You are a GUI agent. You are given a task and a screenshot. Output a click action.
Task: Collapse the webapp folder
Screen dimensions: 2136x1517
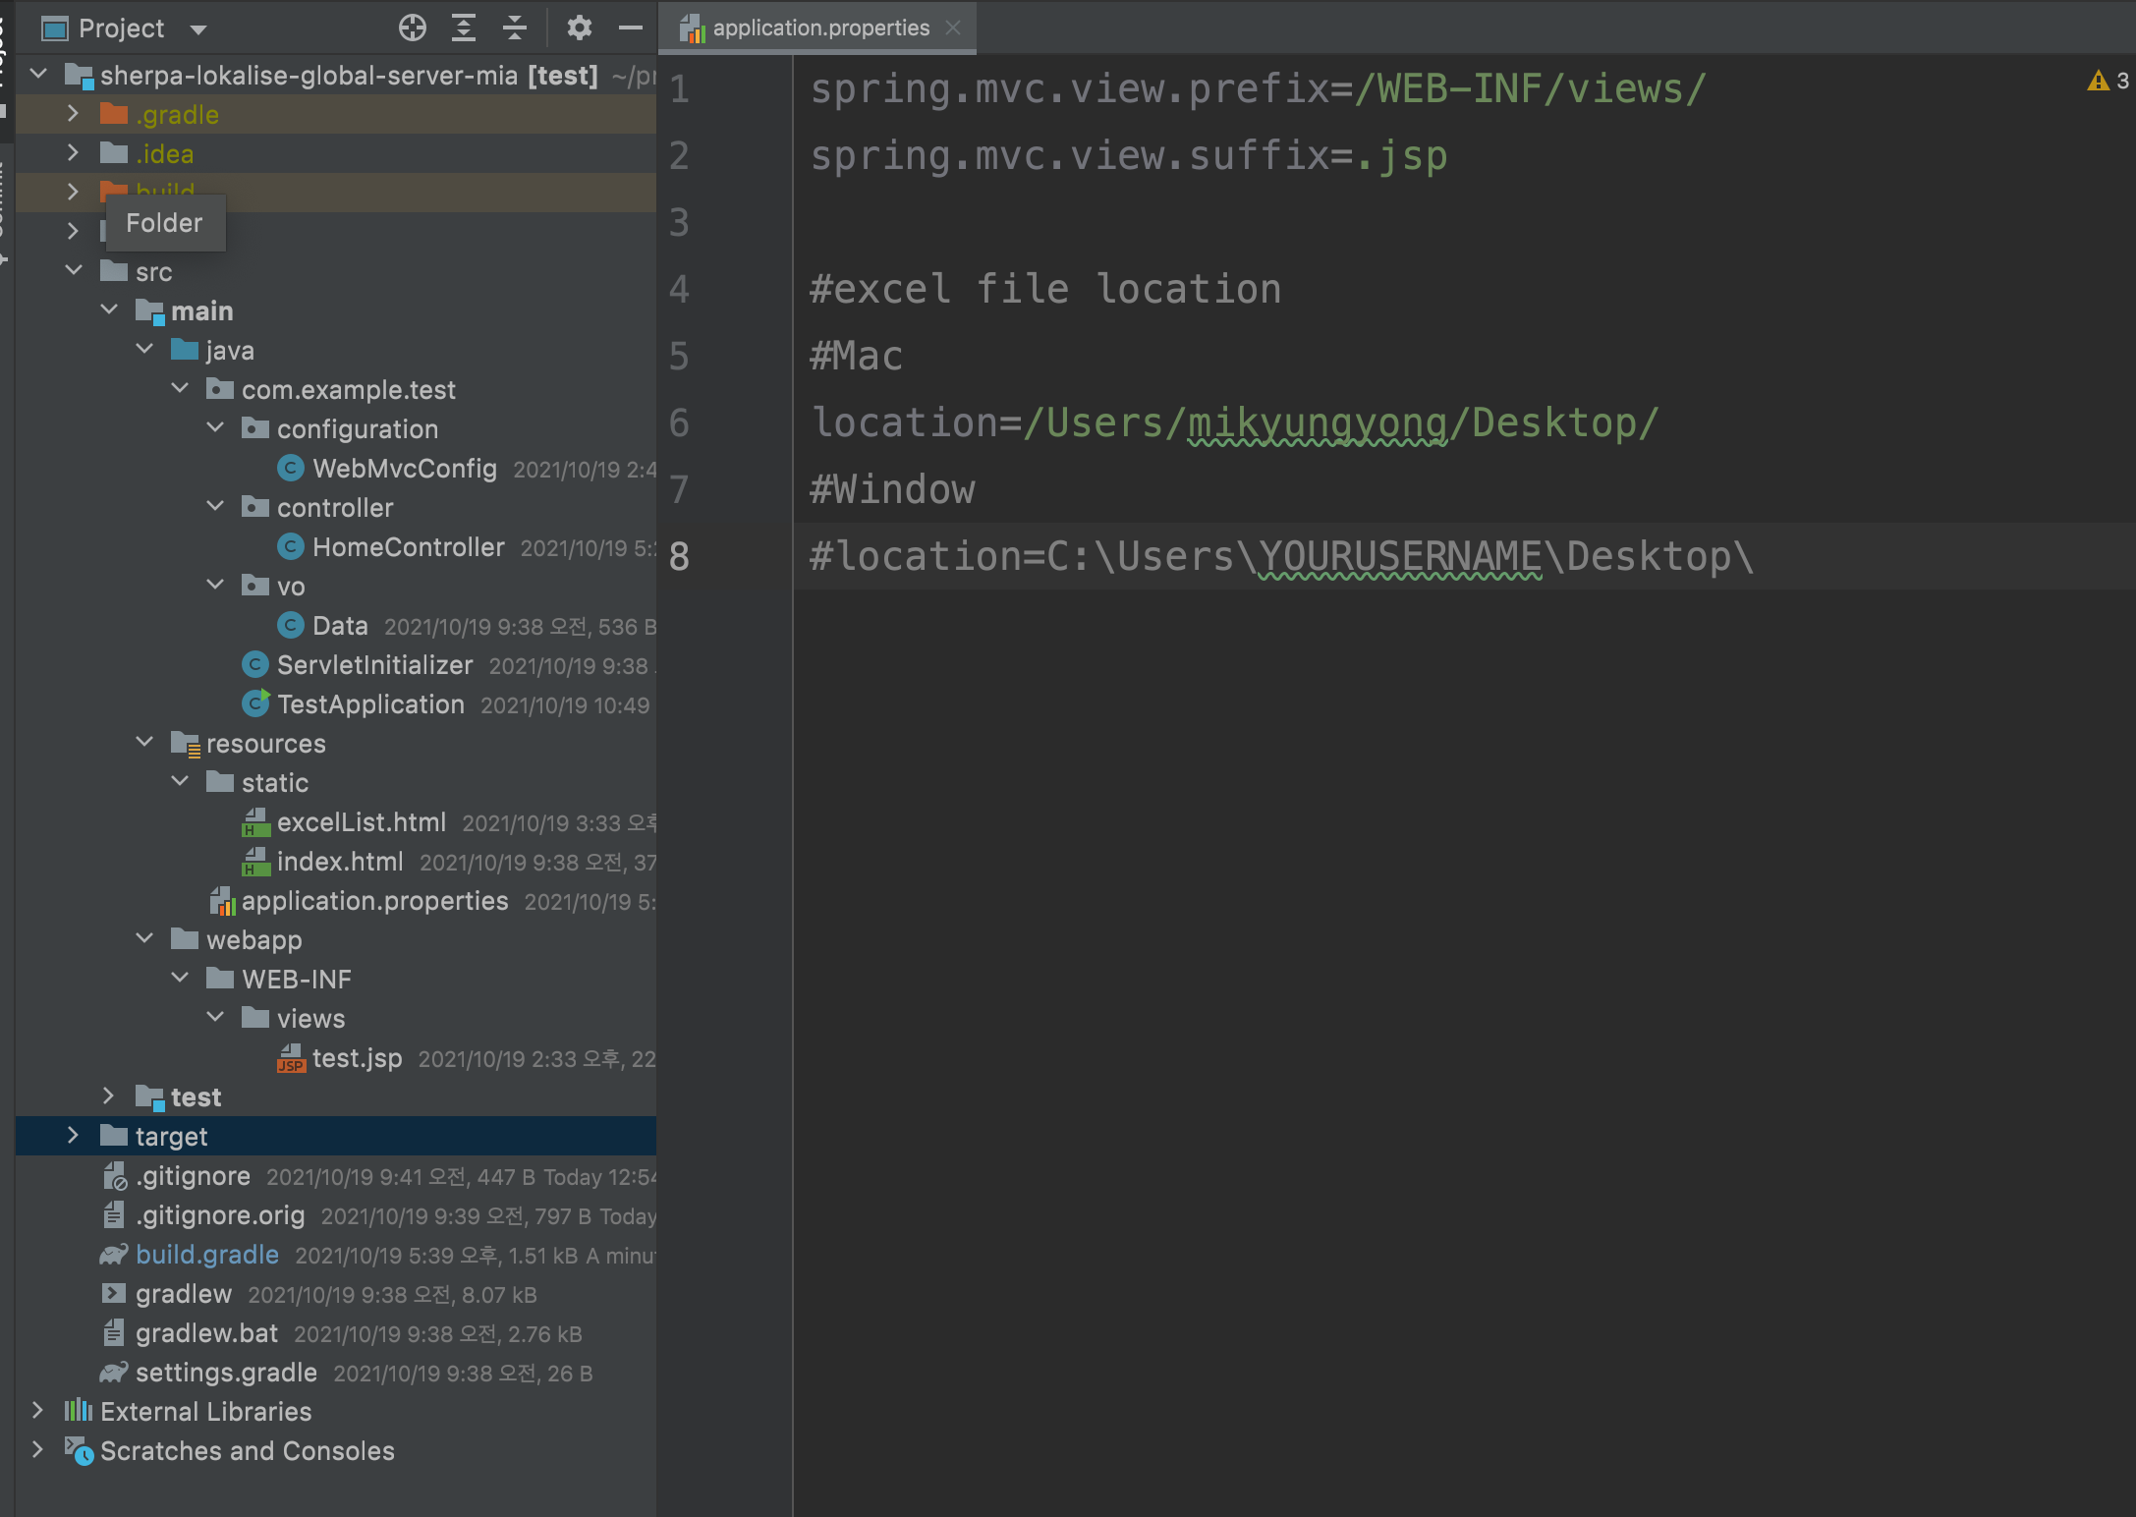coord(144,939)
